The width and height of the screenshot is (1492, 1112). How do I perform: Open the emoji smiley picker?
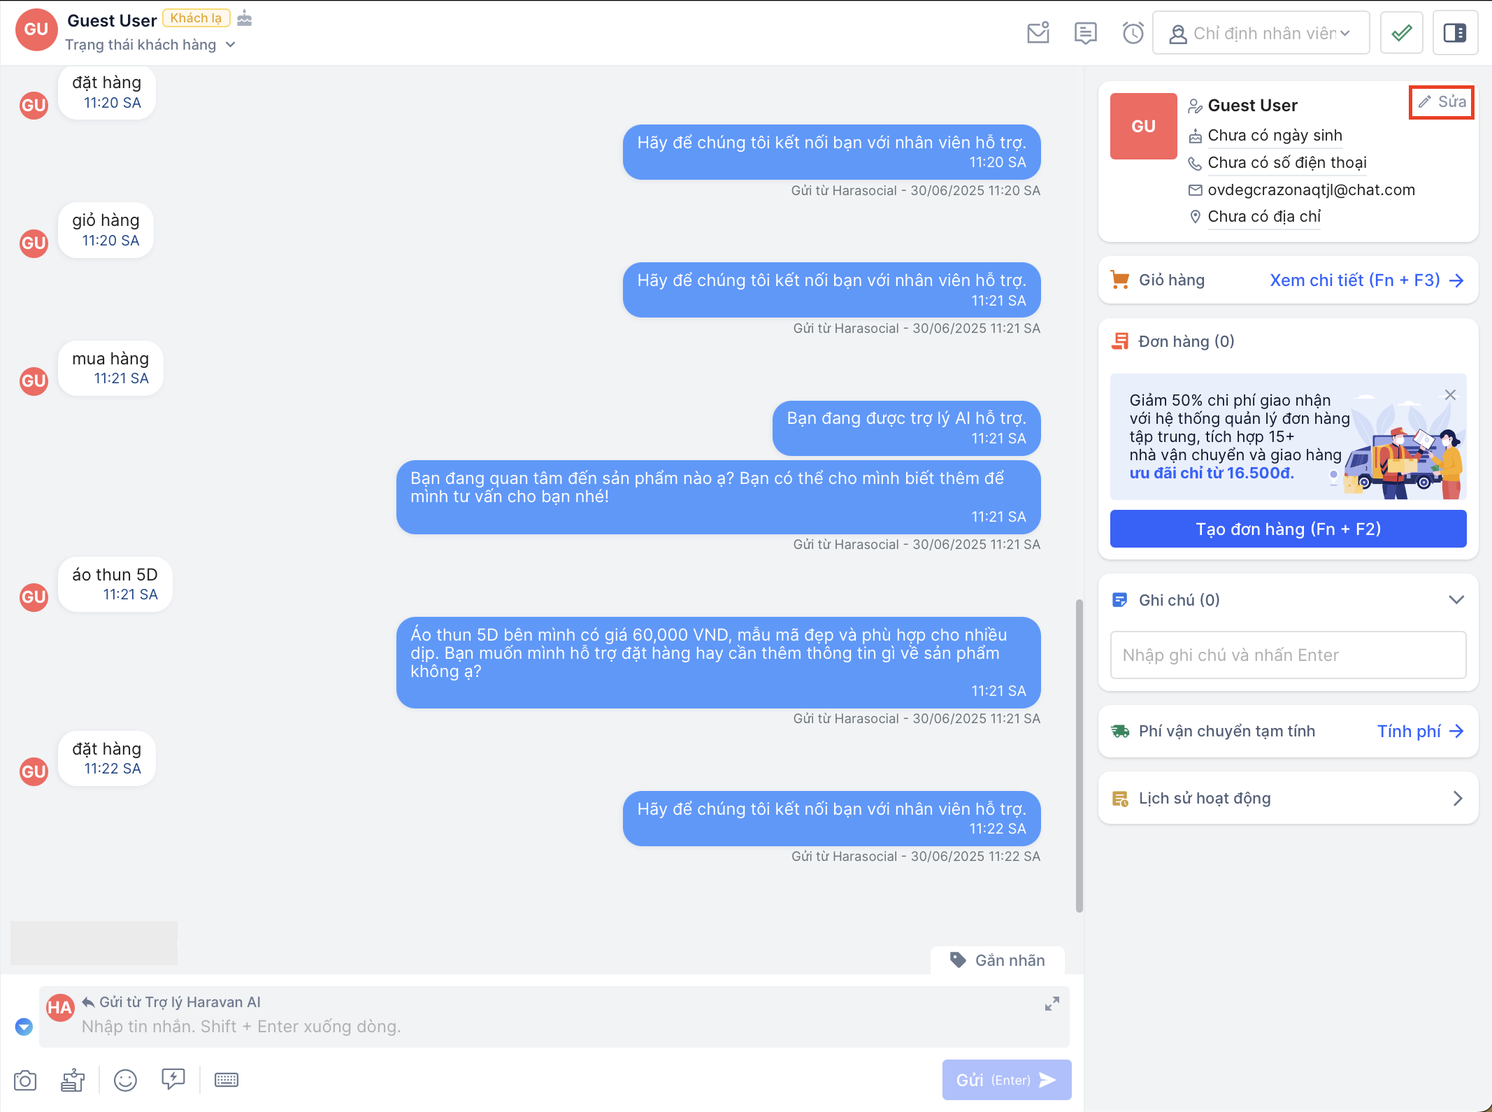[125, 1080]
